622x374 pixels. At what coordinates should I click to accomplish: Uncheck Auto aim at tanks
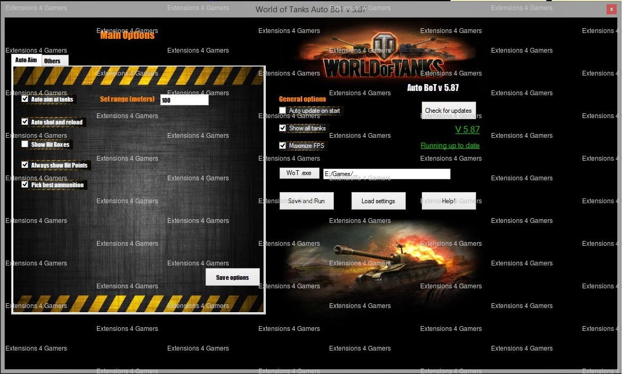[25, 99]
